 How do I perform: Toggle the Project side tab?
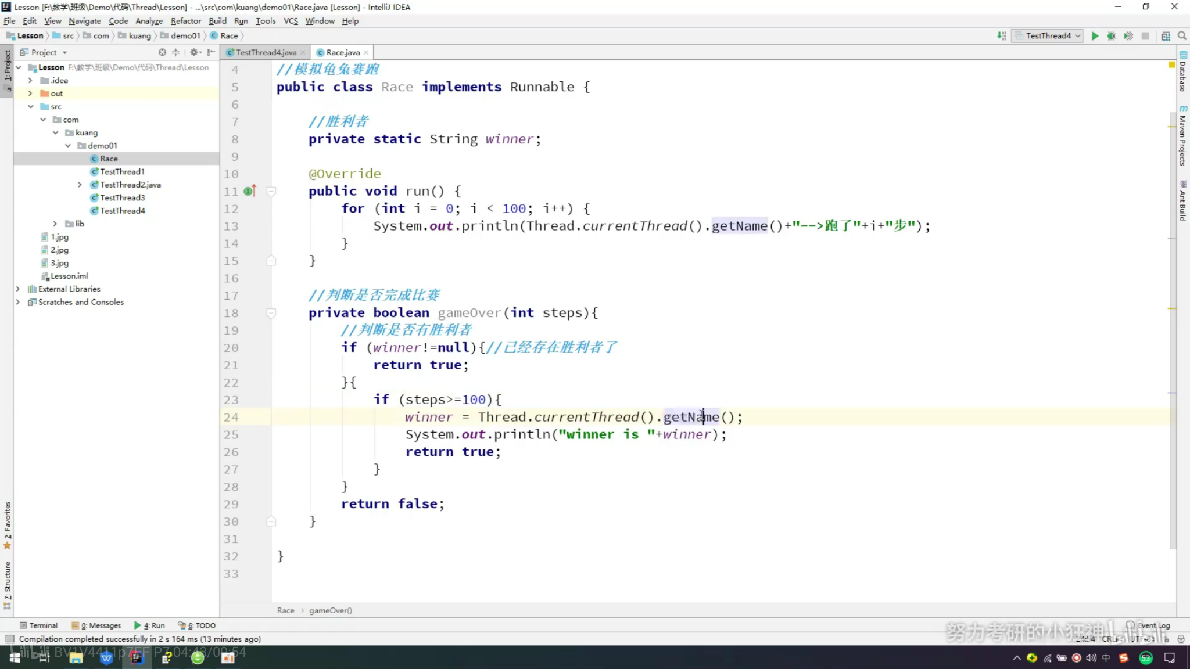[x=7, y=70]
